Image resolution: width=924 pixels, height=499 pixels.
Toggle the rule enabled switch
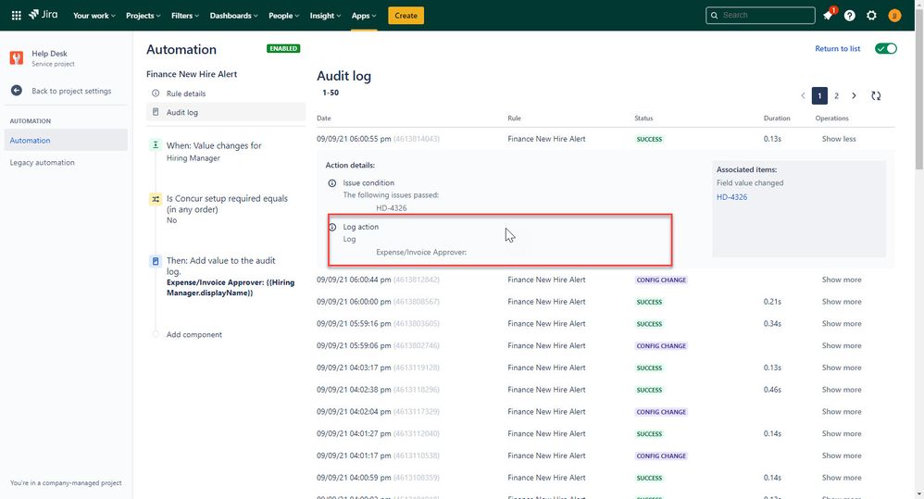point(886,48)
